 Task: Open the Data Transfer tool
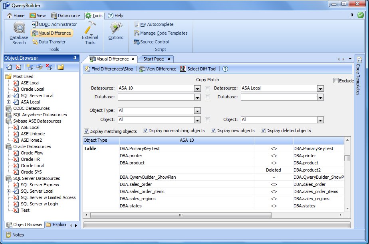point(49,42)
